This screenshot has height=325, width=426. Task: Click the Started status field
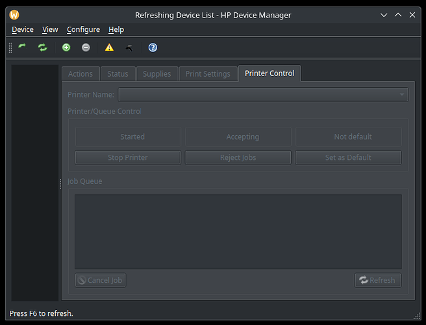click(128, 136)
